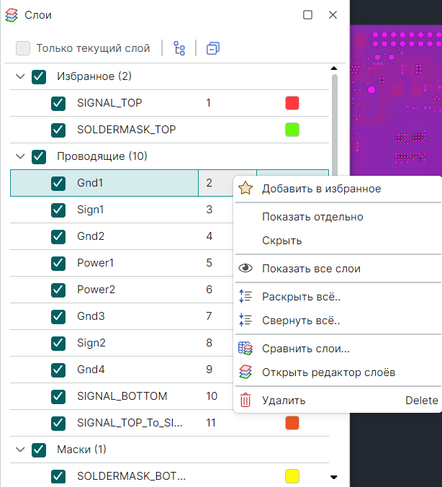The image size is (442, 487).
Task: Open the green swatch of SOLDERMASK_TOP
Action: [x=292, y=130]
